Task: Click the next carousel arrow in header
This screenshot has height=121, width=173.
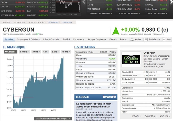Action: coord(171,2)
